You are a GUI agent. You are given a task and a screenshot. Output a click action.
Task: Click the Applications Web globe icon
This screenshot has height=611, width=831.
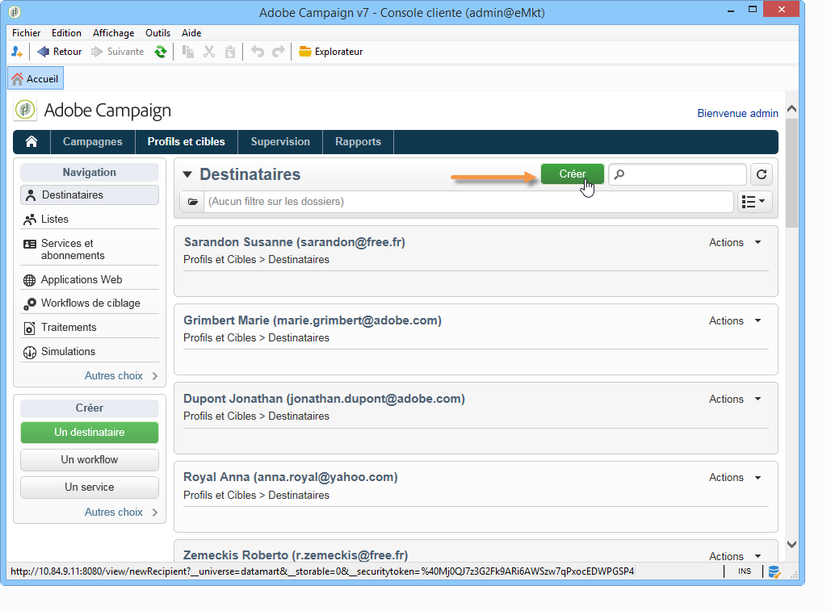tap(30, 280)
